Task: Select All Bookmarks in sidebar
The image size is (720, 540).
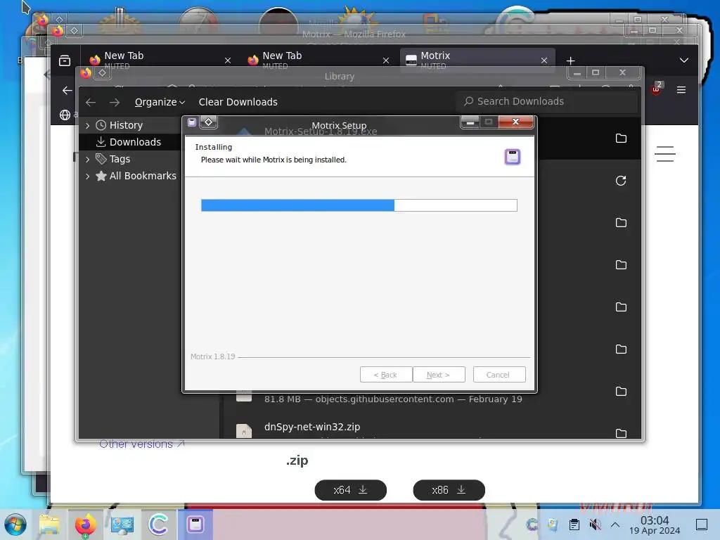Action: pyautogui.click(x=143, y=176)
